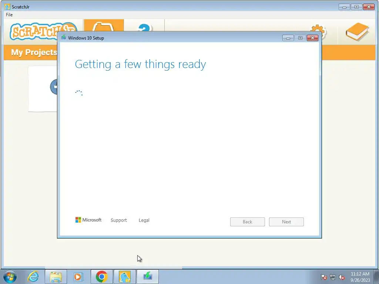Select the orange home projects tab icon
Screen dimensions: 379x284
click(x=104, y=26)
